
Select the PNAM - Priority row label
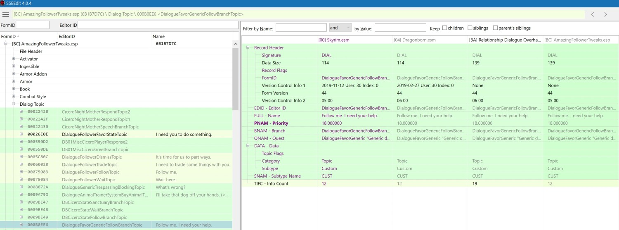pyautogui.click(x=271, y=123)
